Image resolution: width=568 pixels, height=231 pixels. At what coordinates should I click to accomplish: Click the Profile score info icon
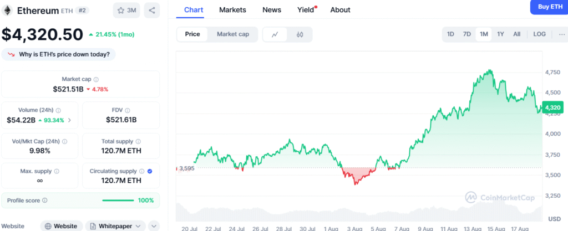(x=45, y=201)
